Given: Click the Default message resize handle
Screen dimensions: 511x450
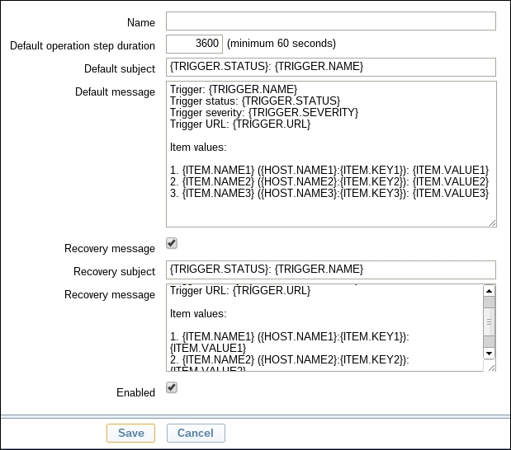Looking at the screenshot, I should click(x=492, y=223).
